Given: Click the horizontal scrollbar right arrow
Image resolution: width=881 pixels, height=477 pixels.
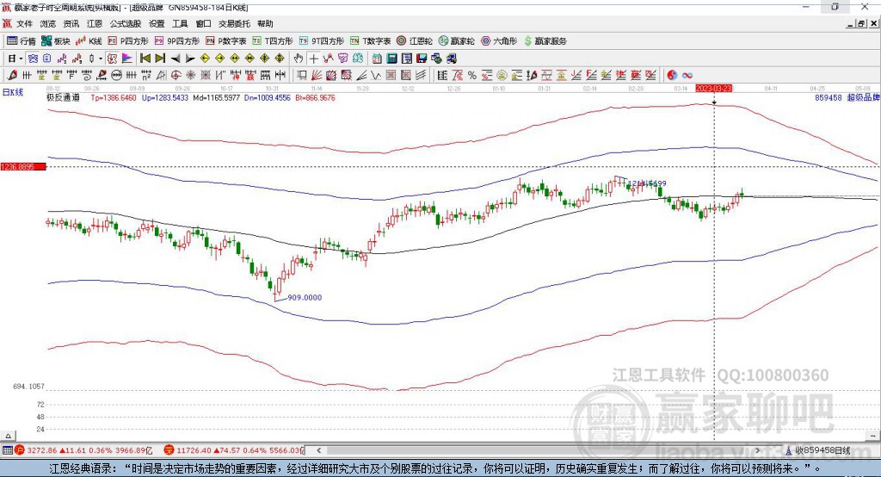Looking at the screenshot, I should [757, 450].
